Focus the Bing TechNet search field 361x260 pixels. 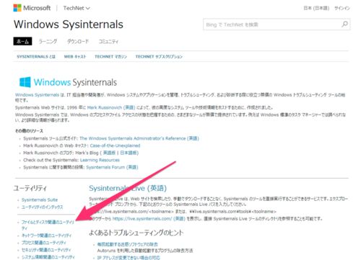click(x=272, y=24)
